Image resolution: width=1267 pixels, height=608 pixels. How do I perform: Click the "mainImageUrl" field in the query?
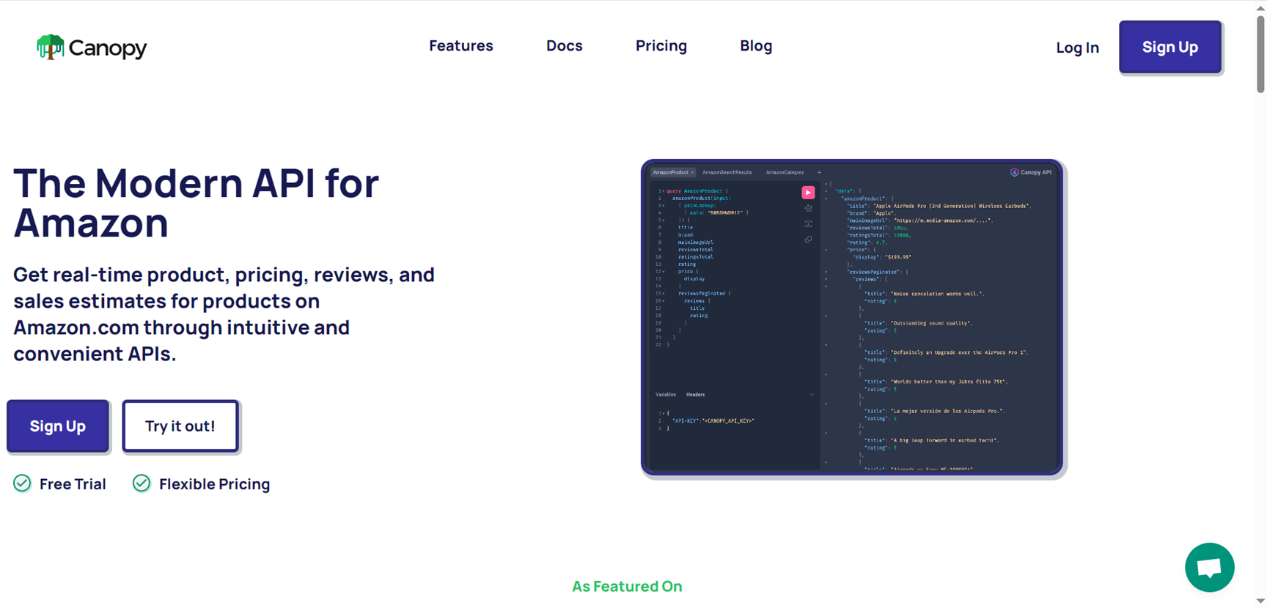click(695, 242)
